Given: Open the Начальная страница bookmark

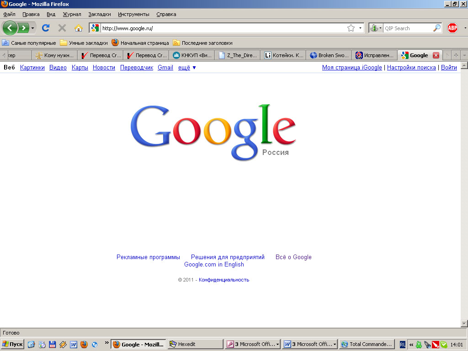Looking at the screenshot, I should click(x=140, y=43).
